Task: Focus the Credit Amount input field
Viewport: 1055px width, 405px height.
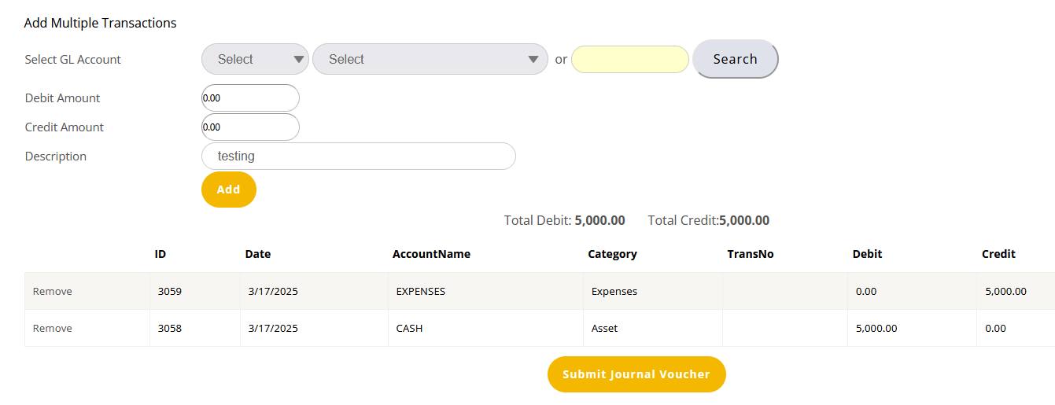Action: coord(250,127)
